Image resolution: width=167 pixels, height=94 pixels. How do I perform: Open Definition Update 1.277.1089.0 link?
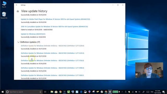[52, 75]
